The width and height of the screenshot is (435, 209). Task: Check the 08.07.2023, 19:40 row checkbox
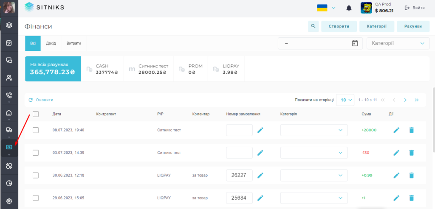[x=36, y=130]
